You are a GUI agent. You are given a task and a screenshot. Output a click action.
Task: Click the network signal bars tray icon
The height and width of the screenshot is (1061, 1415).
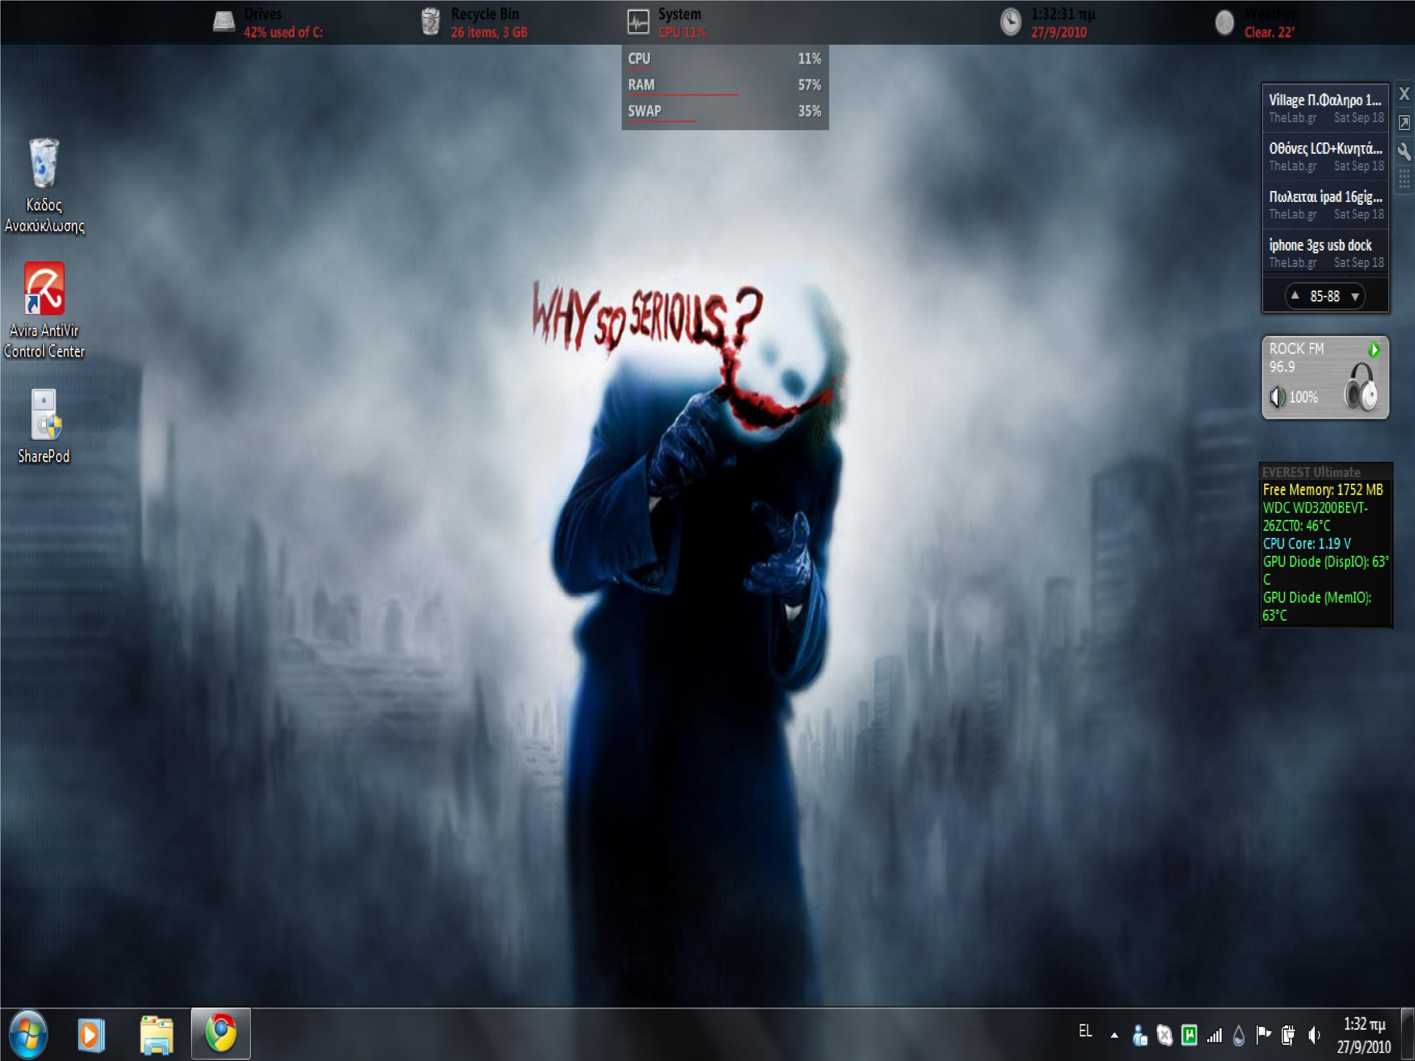click(x=1214, y=1035)
